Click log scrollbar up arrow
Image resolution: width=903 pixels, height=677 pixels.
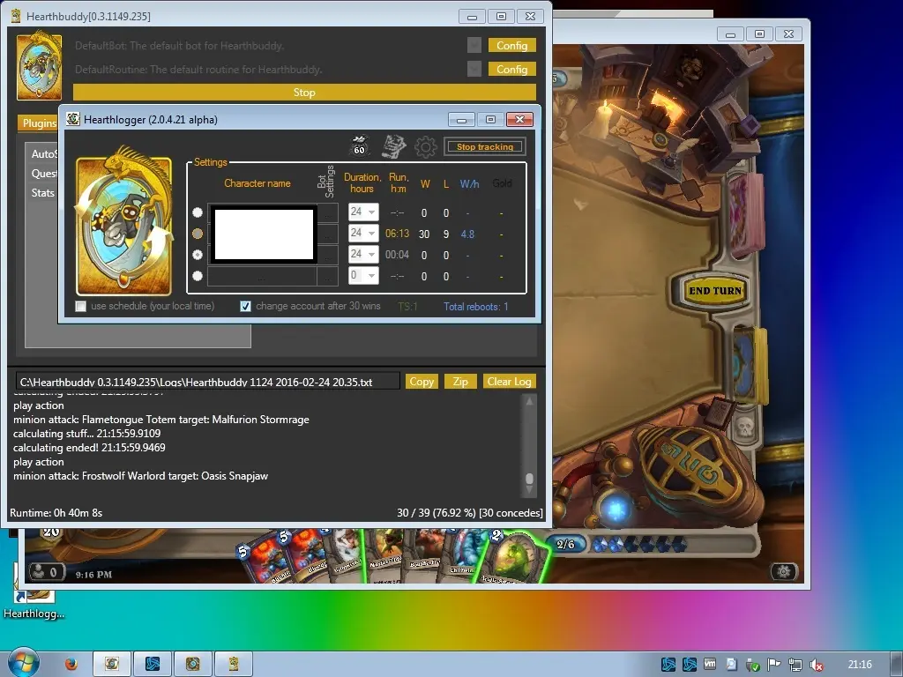[529, 401]
